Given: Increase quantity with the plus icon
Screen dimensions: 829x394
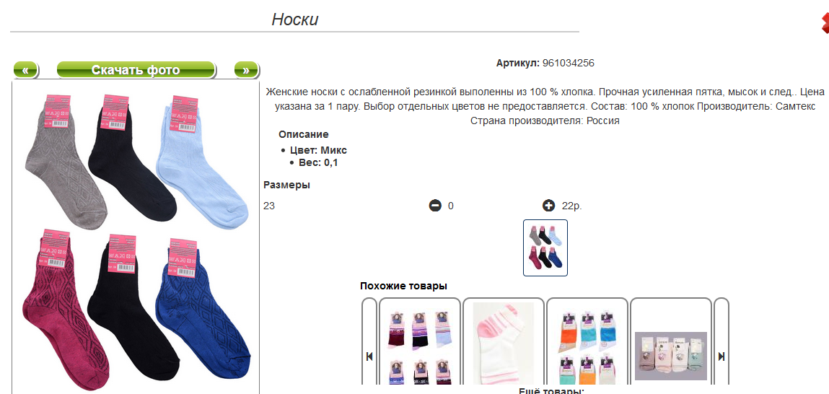Looking at the screenshot, I should tap(548, 206).
